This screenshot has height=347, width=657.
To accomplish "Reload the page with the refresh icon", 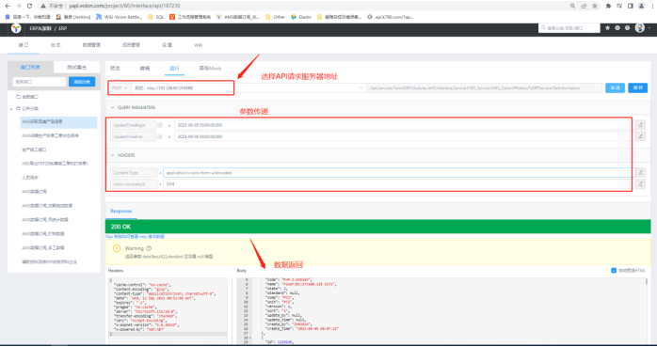I will pos(29,6).
